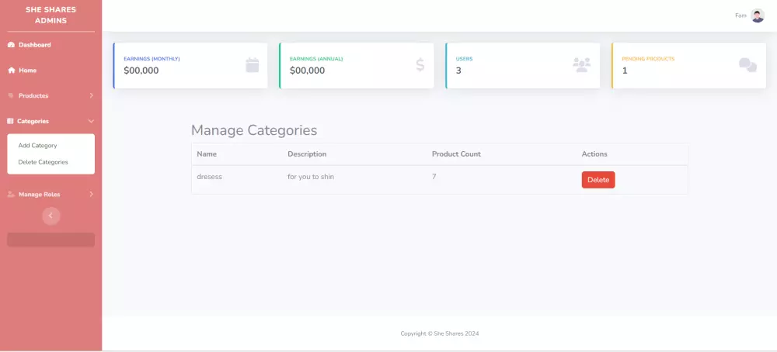Expand the Productes submenu chevron
The height and width of the screenshot is (352, 777).
(x=91, y=95)
